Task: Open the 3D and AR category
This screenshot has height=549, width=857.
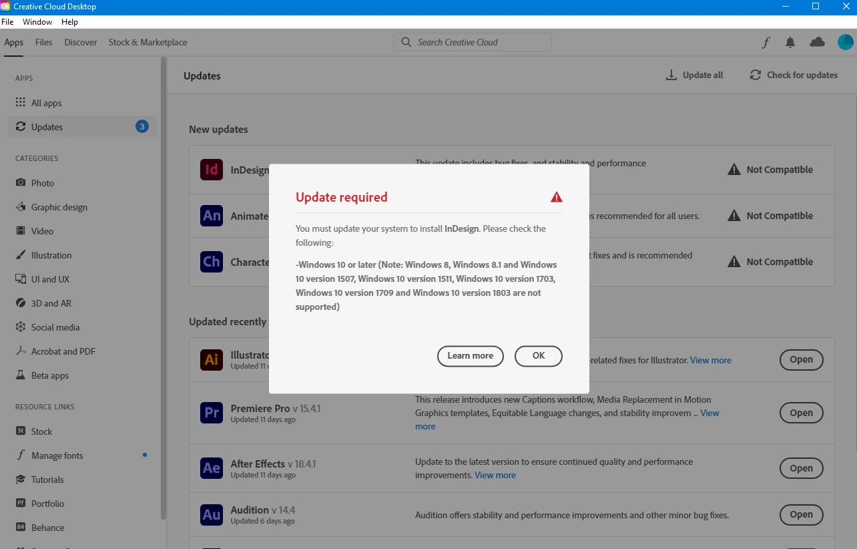Action: [x=82, y=303]
